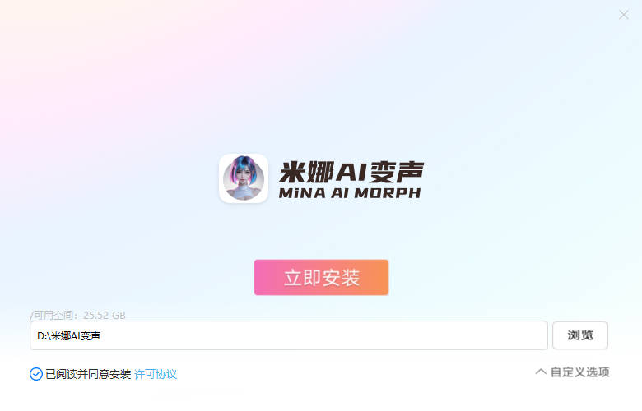Open the 许可协议 license agreement link
Screen dimensions: 642x411
[x=156, y=374]
